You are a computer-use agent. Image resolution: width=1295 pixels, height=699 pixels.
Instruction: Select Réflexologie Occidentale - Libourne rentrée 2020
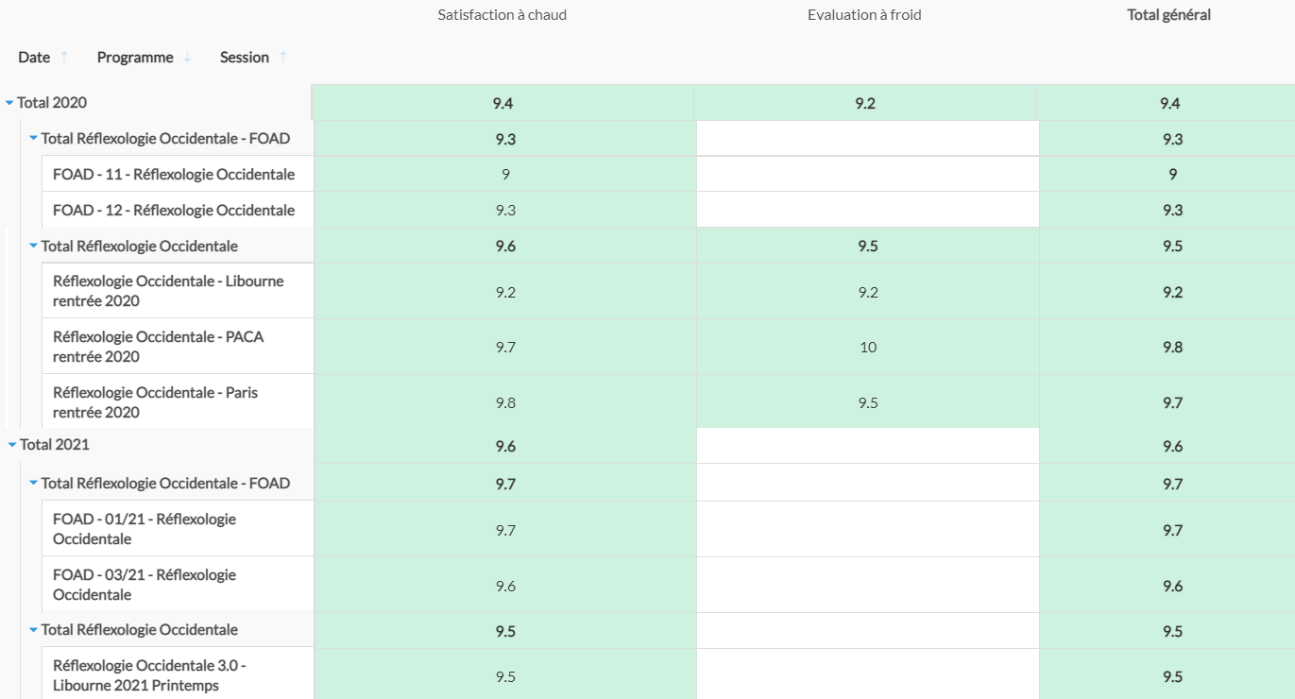pyautogui.click(x=178, y=291)
